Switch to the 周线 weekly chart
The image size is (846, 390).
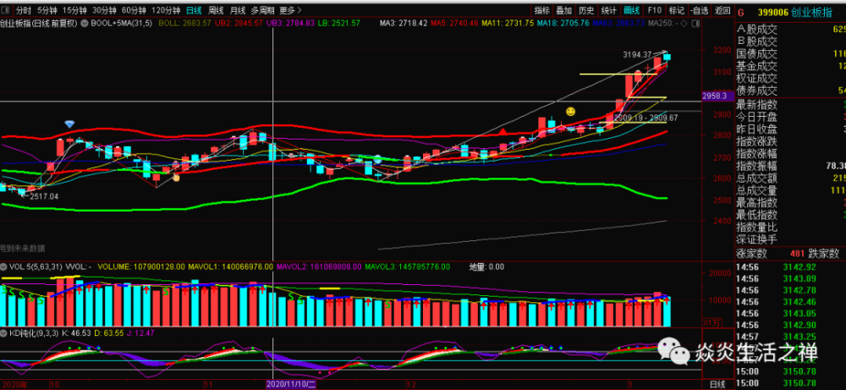pos(216,11)
